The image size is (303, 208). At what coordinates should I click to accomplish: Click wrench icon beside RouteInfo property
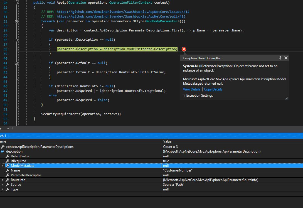(x=7, y=180)
